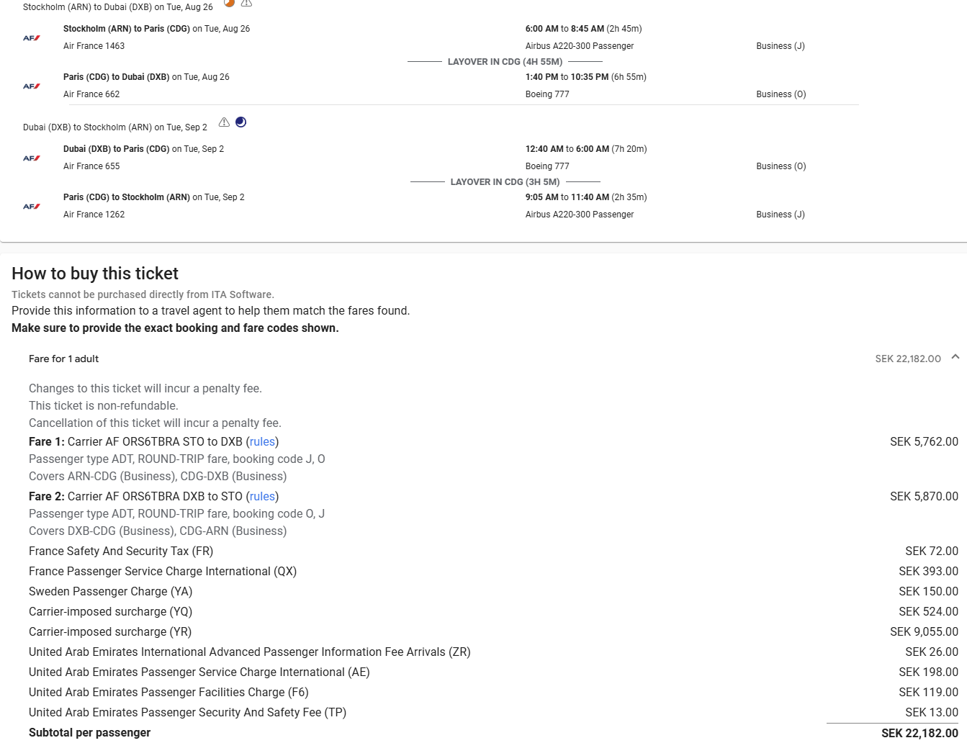967x743 pixels.
Task: Click the Subtotal per passenger amount
Action: click(919, 733)
